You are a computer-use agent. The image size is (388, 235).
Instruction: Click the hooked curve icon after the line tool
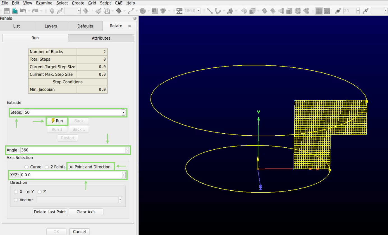click(218, 11)
